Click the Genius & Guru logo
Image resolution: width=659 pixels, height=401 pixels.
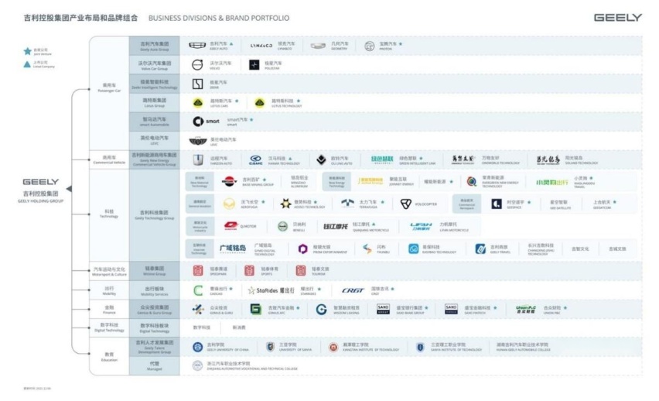[198, 310]
